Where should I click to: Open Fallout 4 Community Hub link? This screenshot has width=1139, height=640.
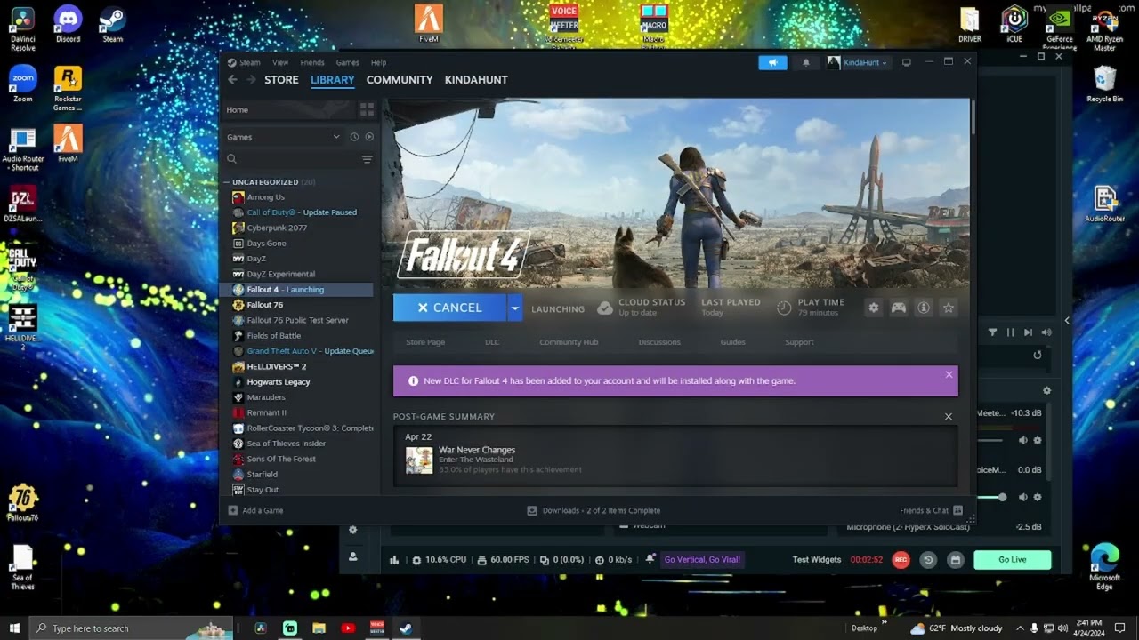click(x=569, y=342)
